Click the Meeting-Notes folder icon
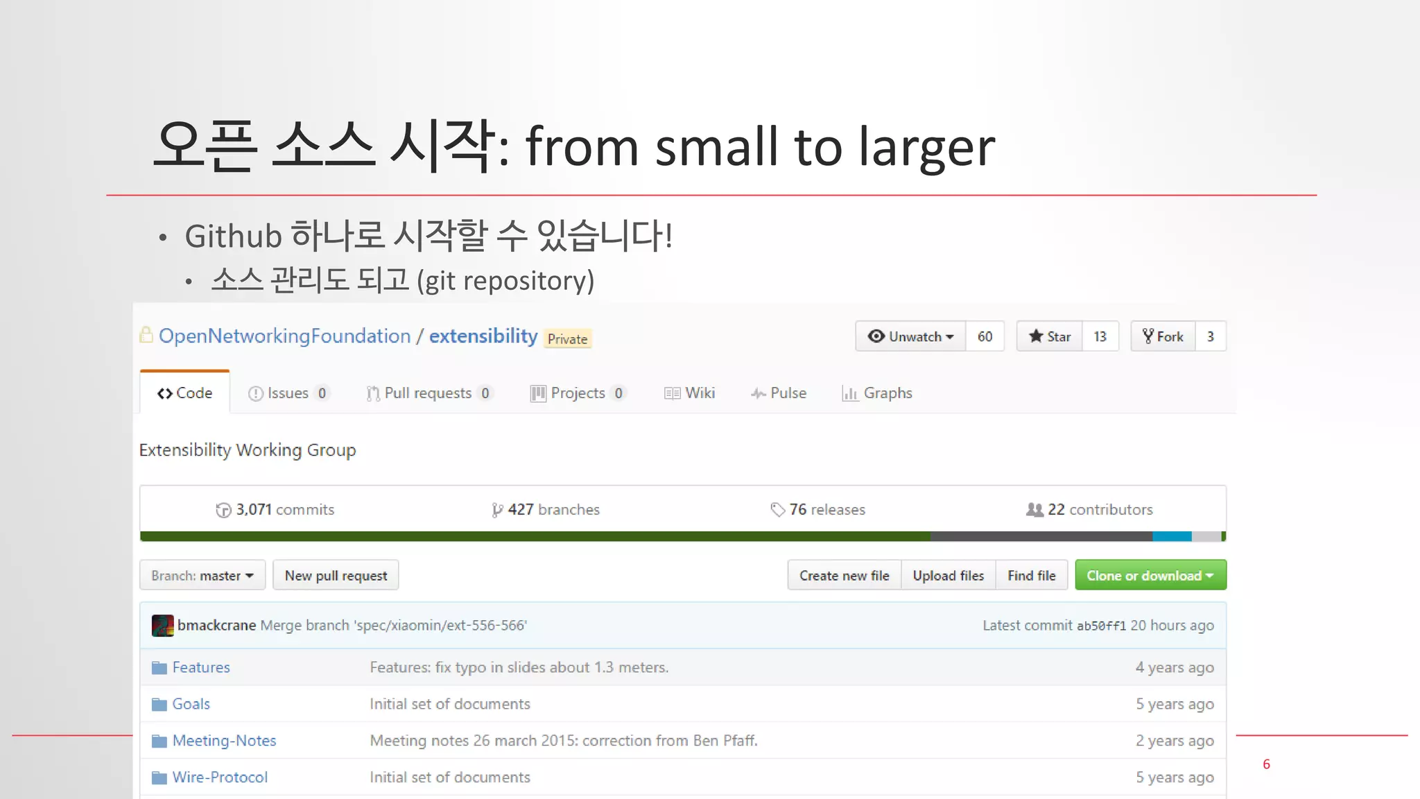 [159, 741]
